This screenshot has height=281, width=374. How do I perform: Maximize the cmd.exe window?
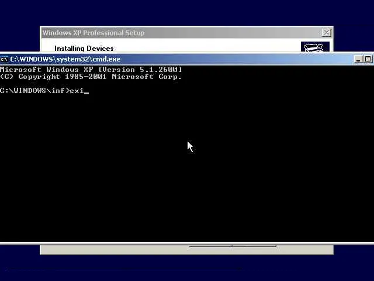point(368,59)
